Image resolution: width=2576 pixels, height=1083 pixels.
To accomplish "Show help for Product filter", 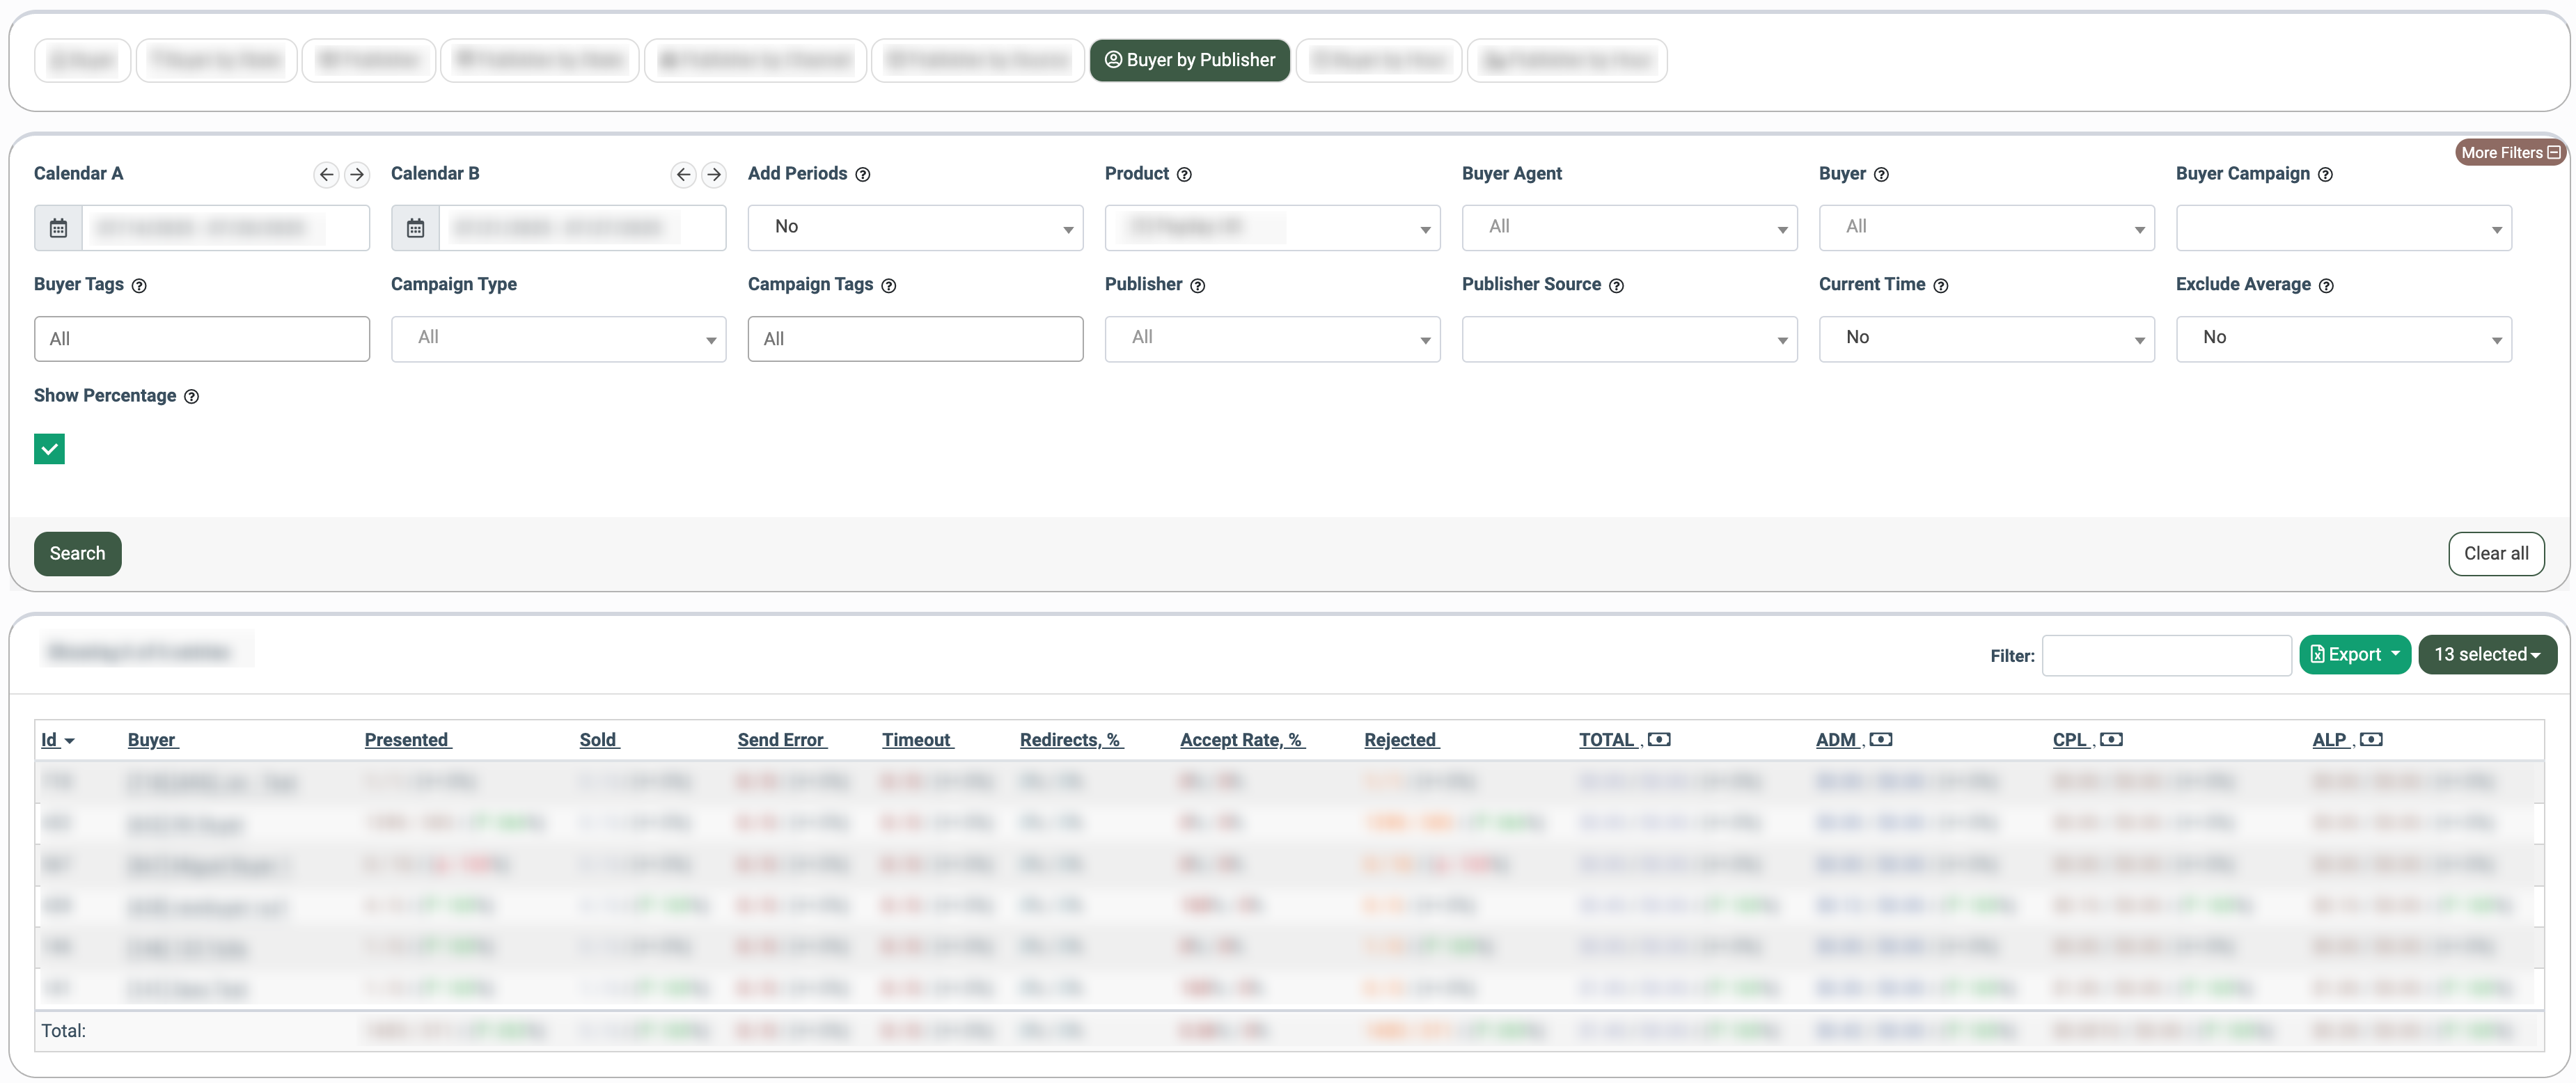I will (x=1184, y=174).
